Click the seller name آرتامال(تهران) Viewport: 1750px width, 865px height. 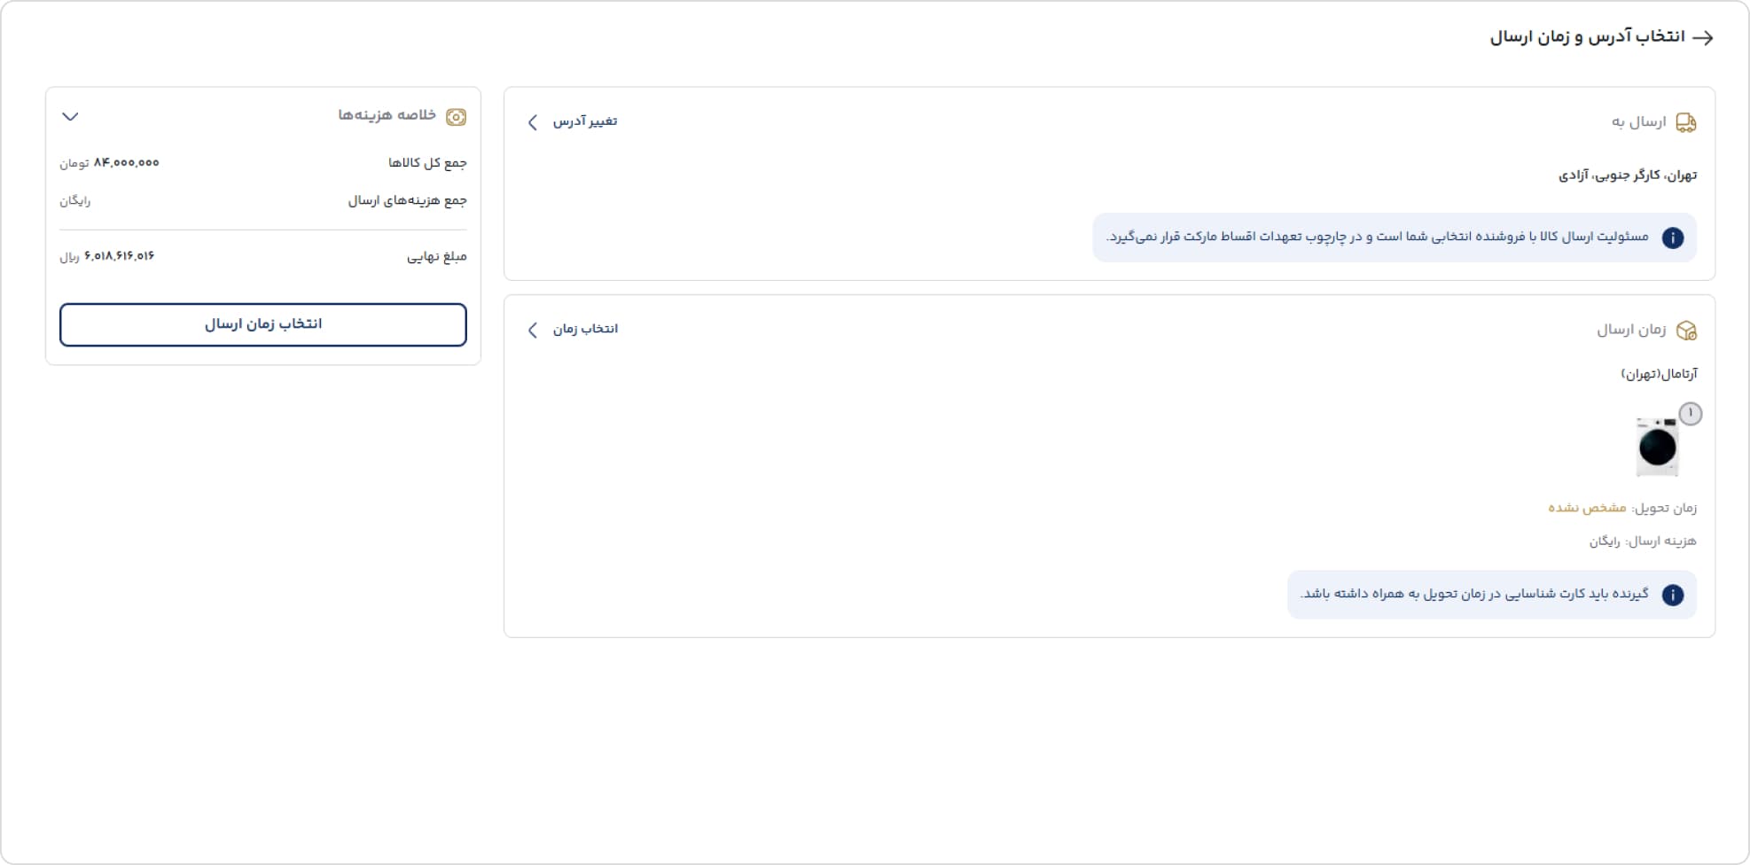click(1659, 373)
